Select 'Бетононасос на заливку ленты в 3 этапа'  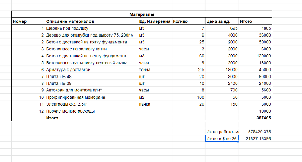(x=92, y=63)
